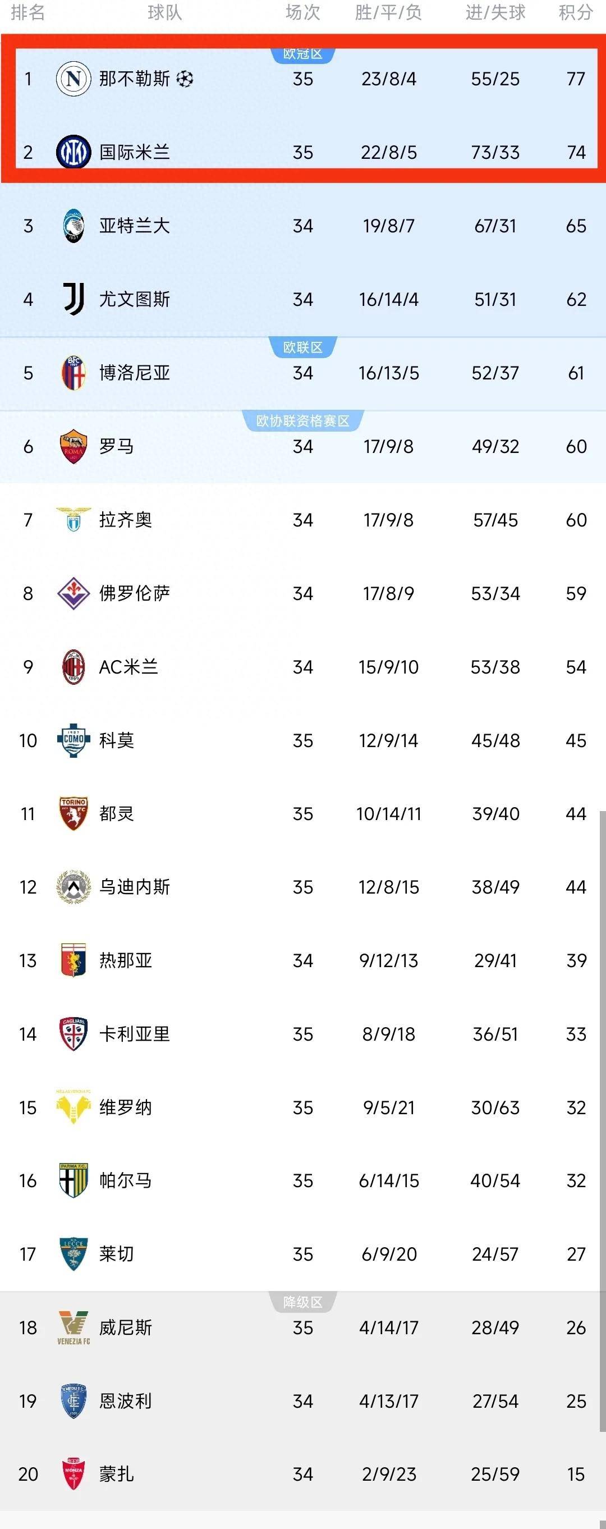Select the Venezia FC logo
Viewport: 606px width, 1529px height.
pos(73,1328)
